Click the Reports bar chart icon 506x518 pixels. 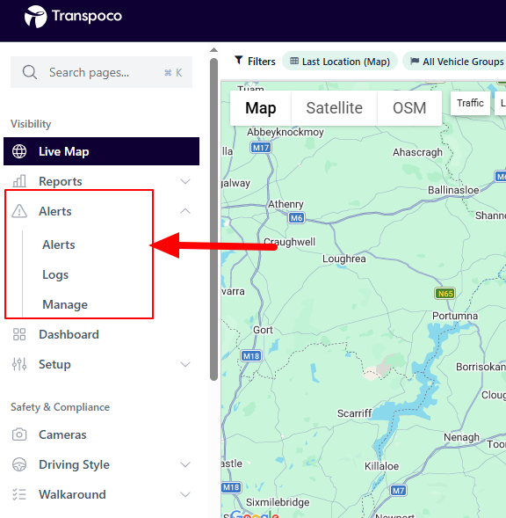(x=19, y=181)
